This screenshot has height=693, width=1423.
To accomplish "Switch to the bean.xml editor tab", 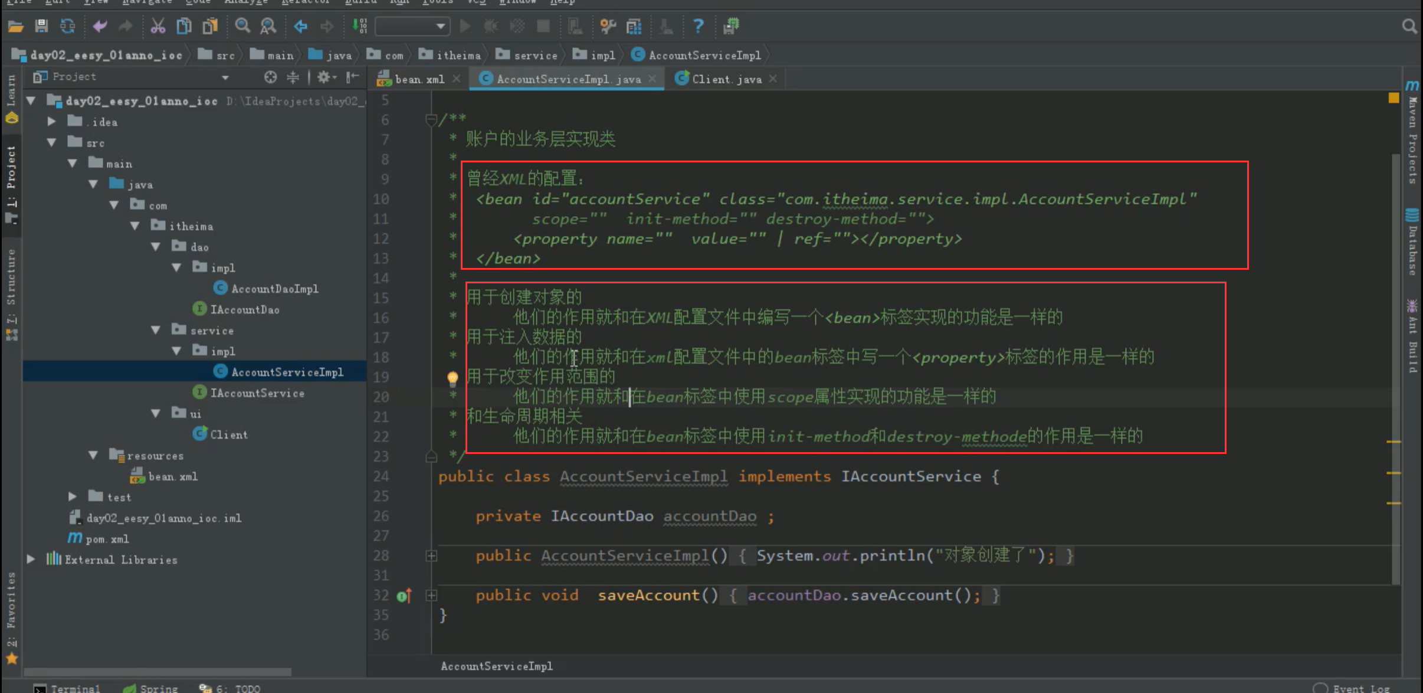I will coord(419,79).
